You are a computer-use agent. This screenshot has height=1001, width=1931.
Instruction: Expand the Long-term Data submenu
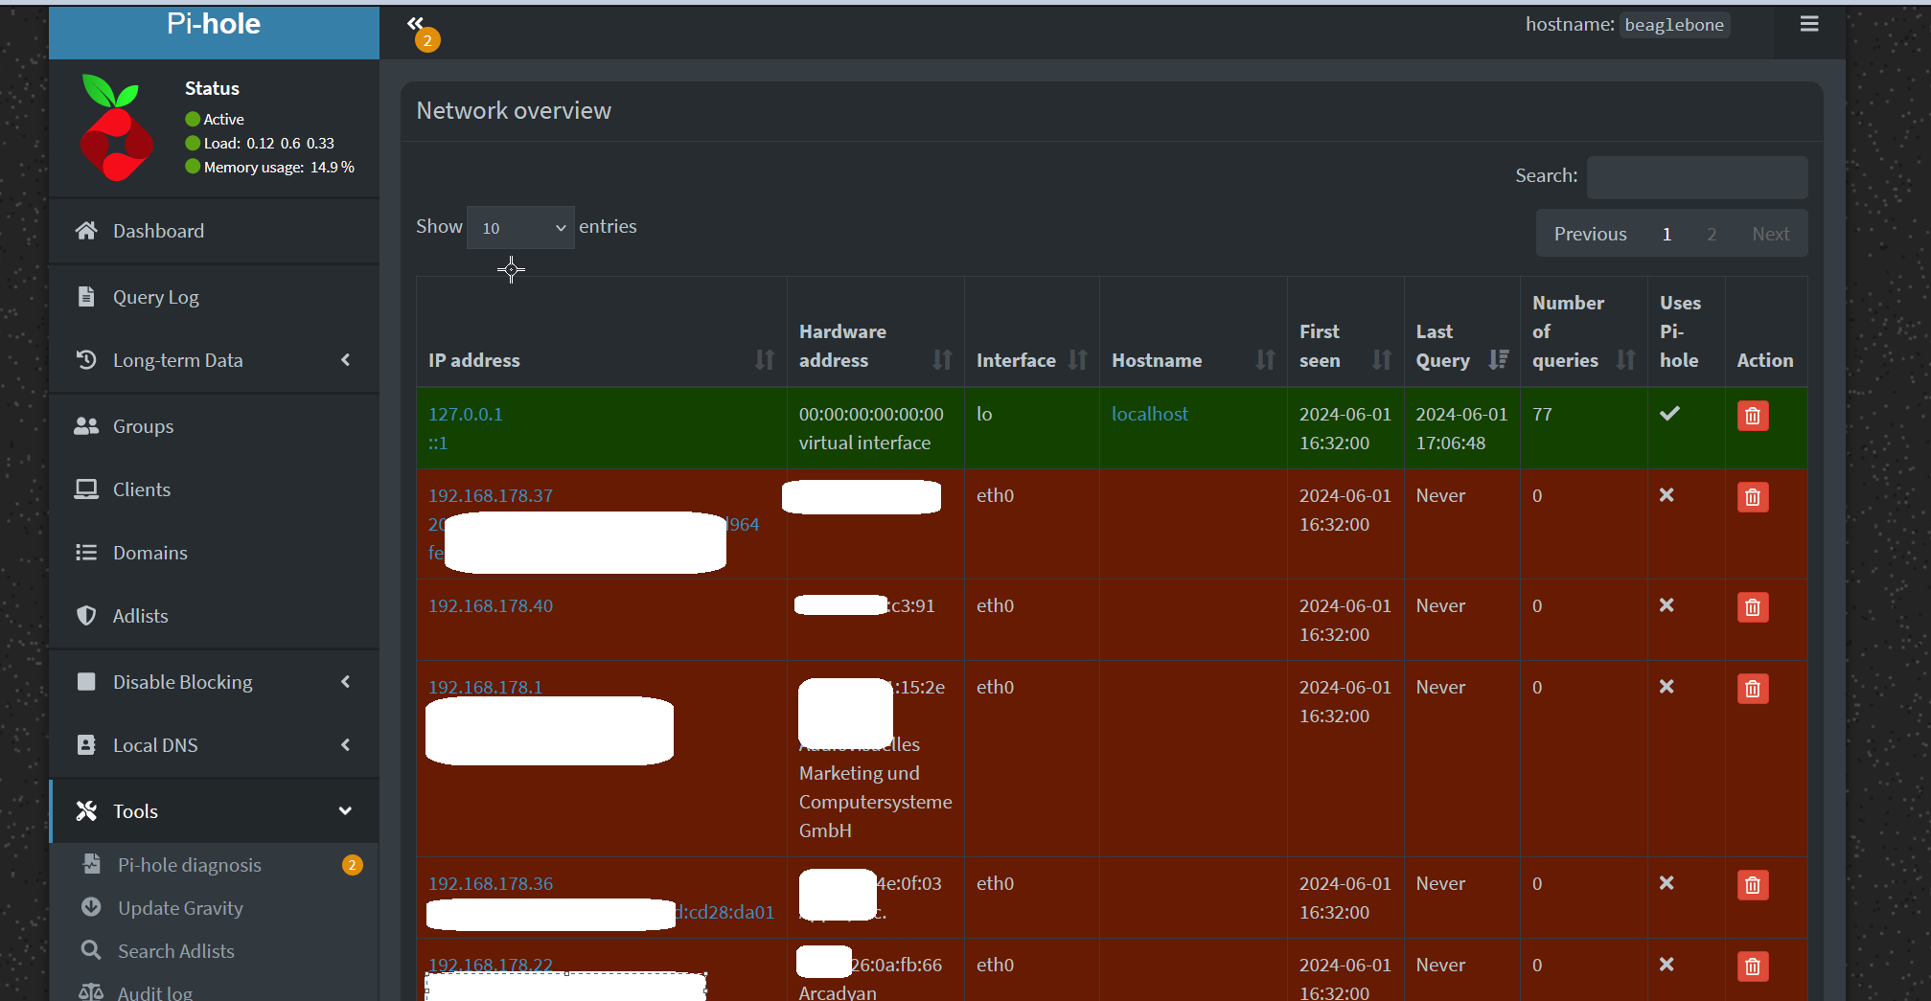[x=177, y=360]
